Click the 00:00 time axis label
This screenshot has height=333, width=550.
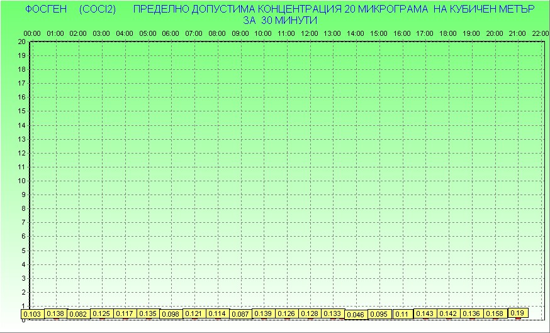(32, 33)
